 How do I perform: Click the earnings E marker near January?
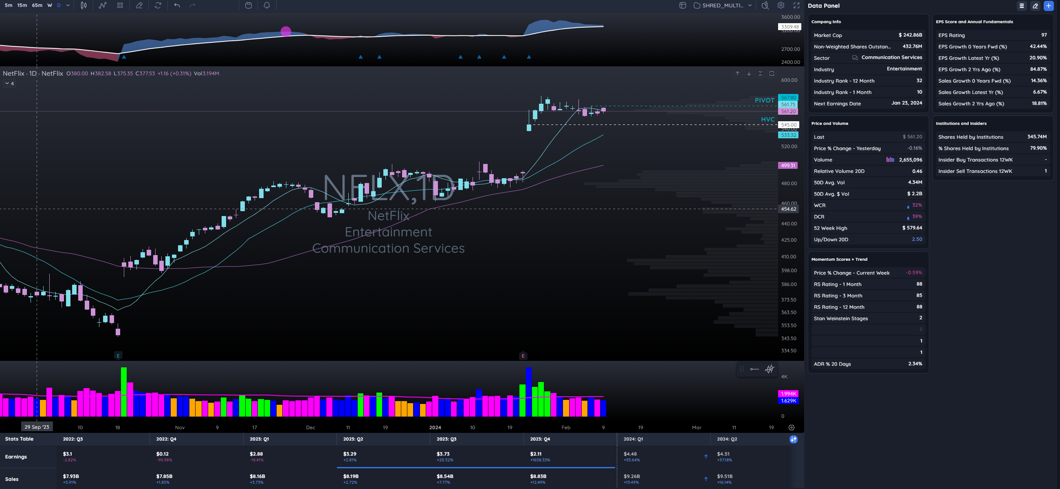(x=523, y=356)
